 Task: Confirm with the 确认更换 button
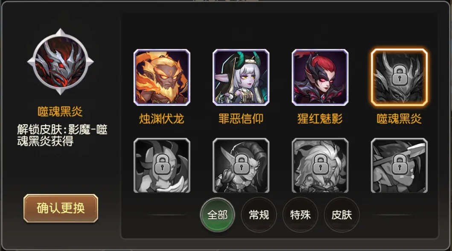[x=61, y=208]
